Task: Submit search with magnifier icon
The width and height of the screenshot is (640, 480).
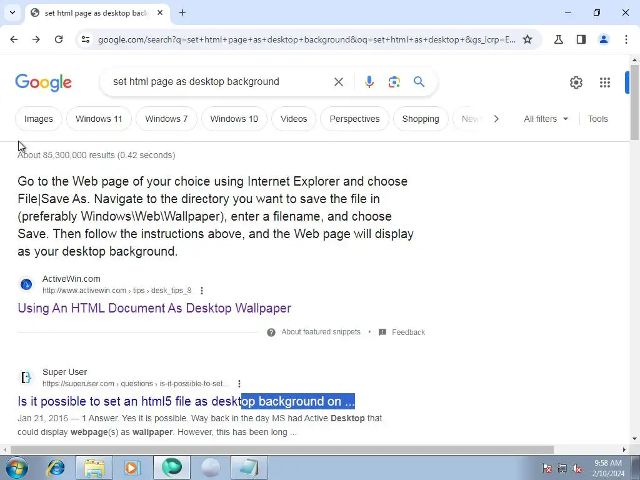Action: click(419, 82)
